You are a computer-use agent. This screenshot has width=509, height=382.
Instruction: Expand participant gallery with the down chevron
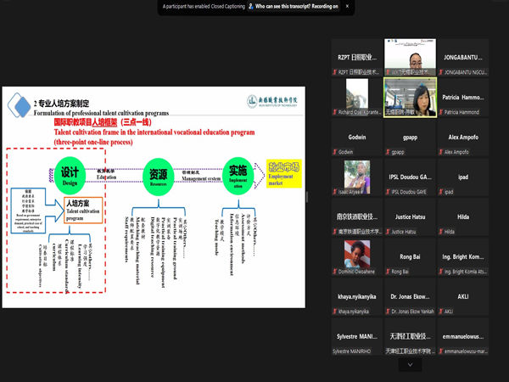[x=411, y=364]
